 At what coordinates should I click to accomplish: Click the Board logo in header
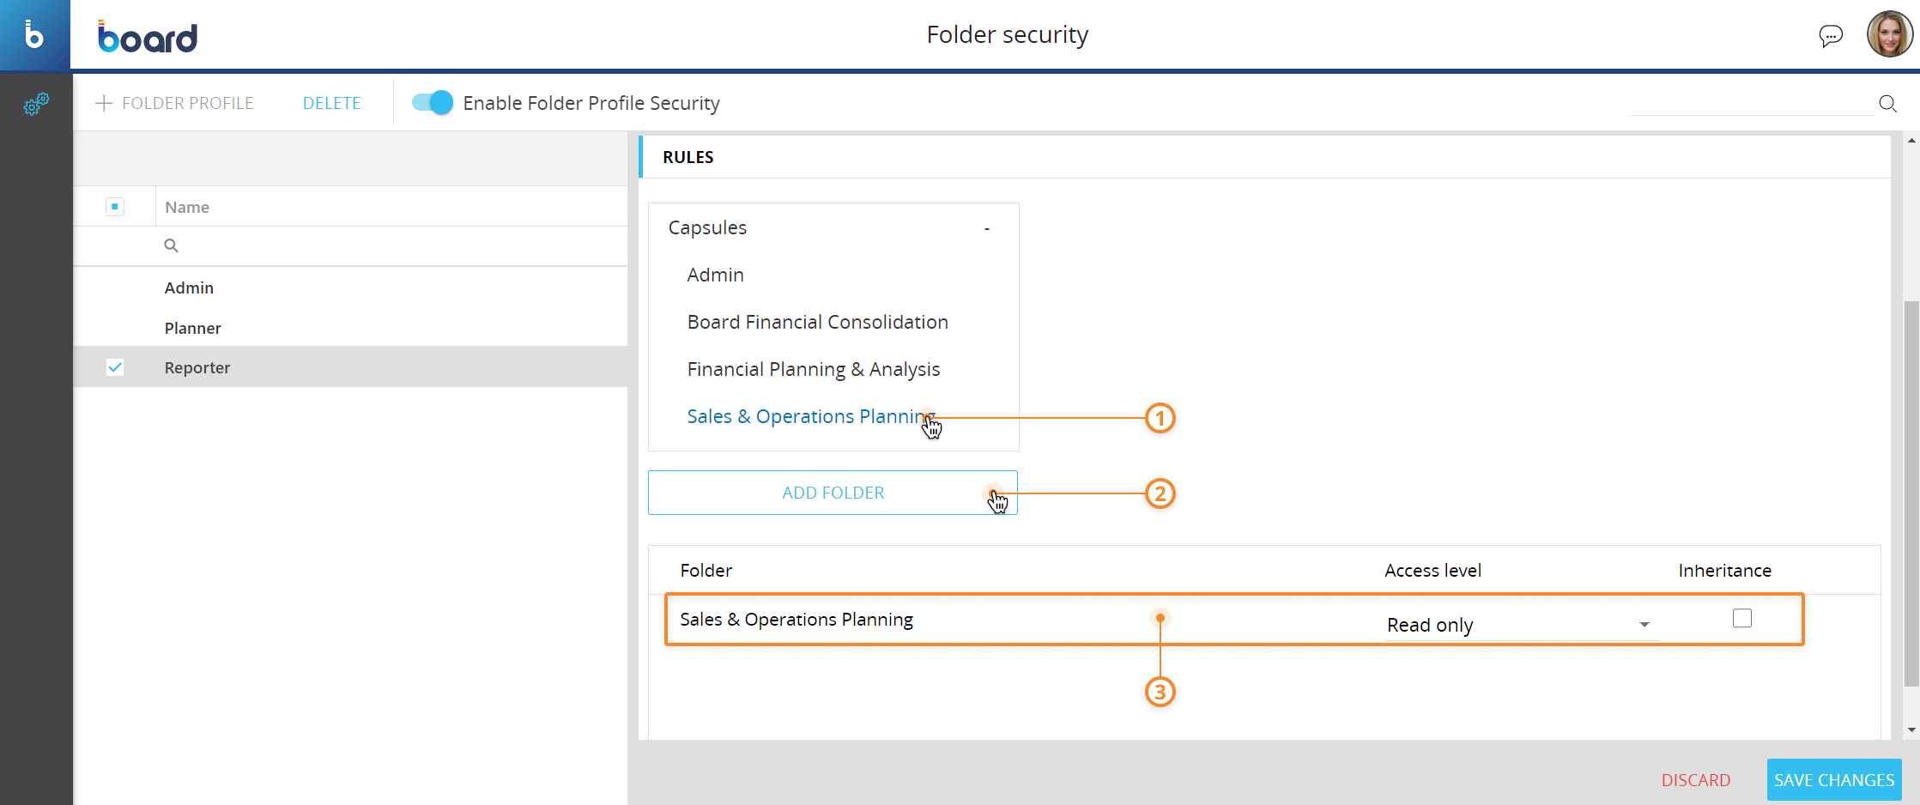click(x=148, y=37)
